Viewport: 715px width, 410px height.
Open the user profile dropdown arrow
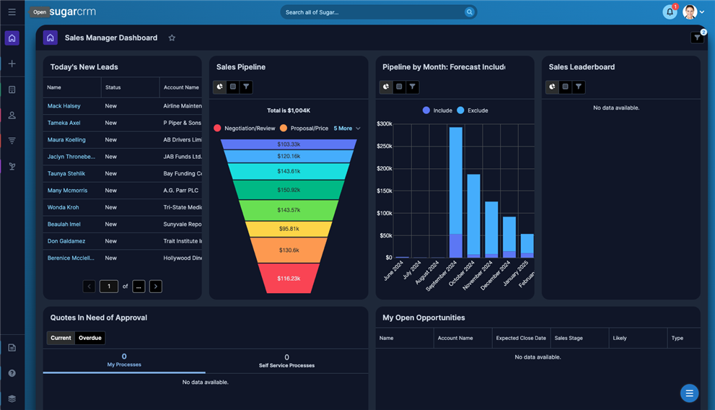[x=702, y=12]
